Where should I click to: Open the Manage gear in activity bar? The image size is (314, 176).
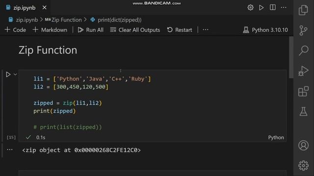click(303, 165)
